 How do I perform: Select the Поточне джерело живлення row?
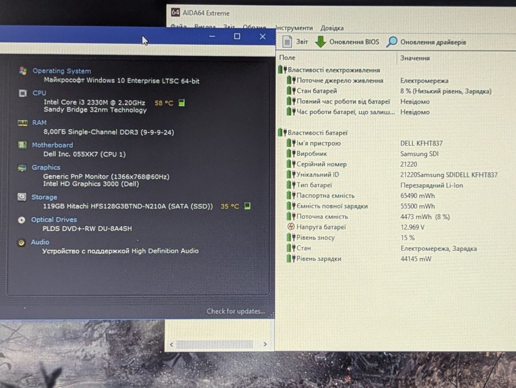point(367,80)
